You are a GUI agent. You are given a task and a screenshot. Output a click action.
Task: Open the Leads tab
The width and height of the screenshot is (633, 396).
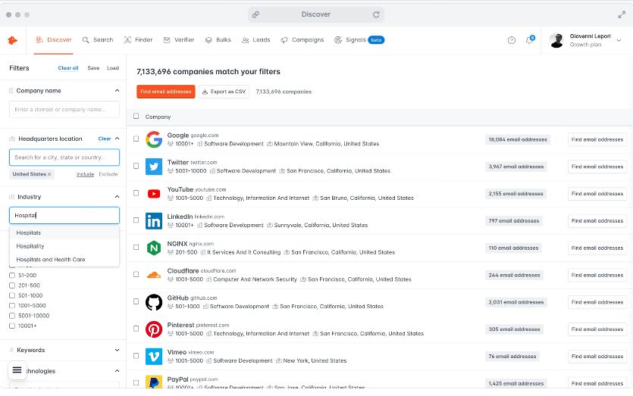click(256, 40)
